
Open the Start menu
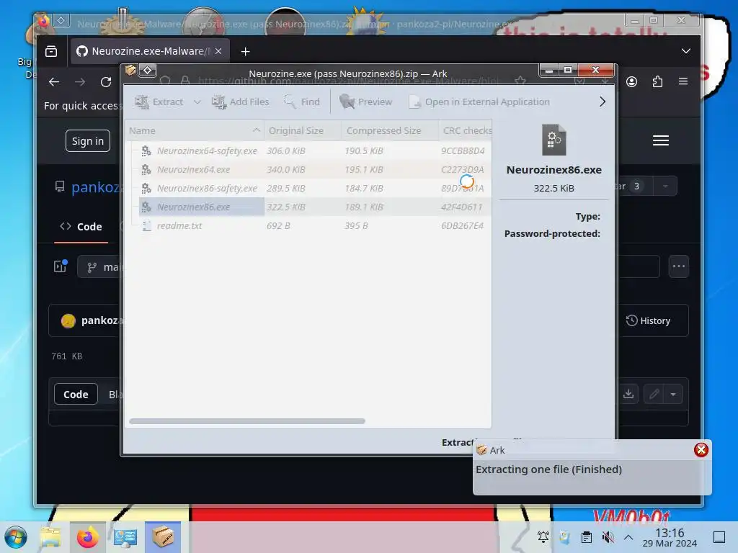click(x=16, y=536)
